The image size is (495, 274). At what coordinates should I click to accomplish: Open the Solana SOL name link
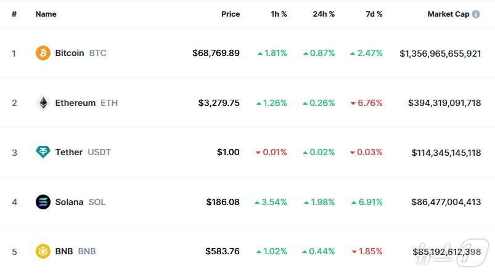pyautogui.click(x=80, y=202)
